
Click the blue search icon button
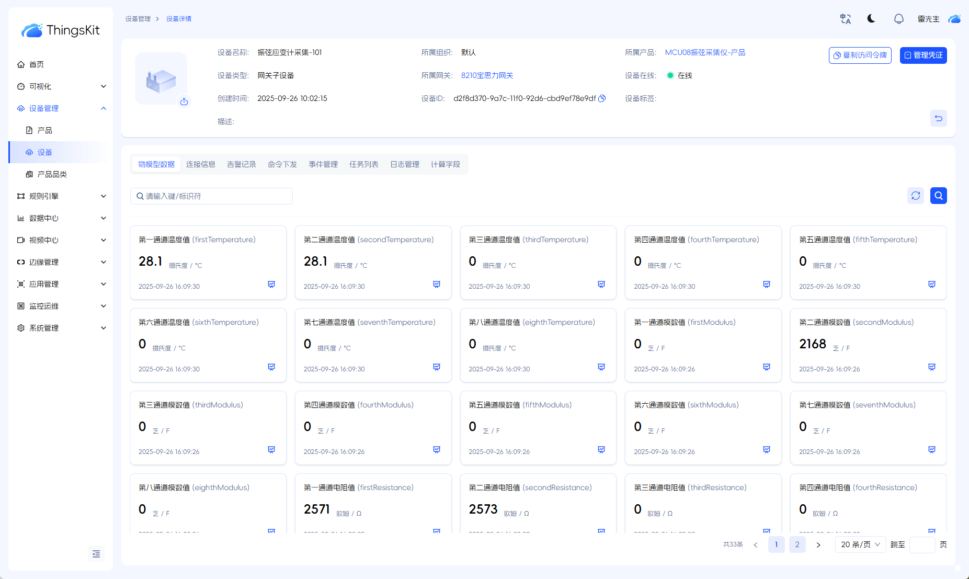938,196
